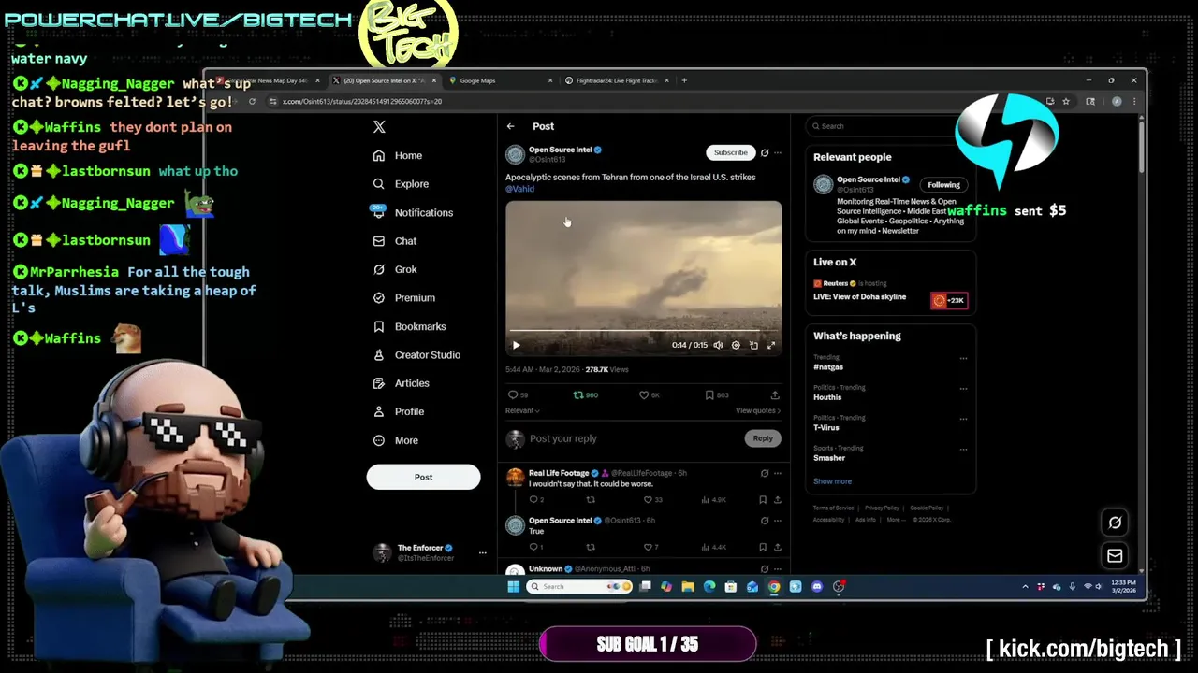Screen dimensions: 1198x673
Task: Play the Tehran strike video
Action: click(516, 346)
